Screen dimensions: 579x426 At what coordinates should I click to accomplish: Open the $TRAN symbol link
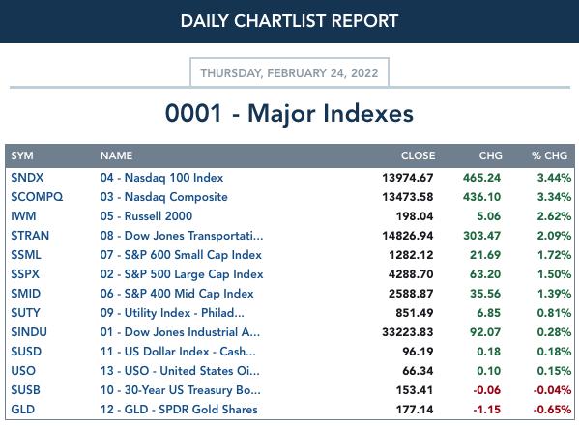click(30, 236)
